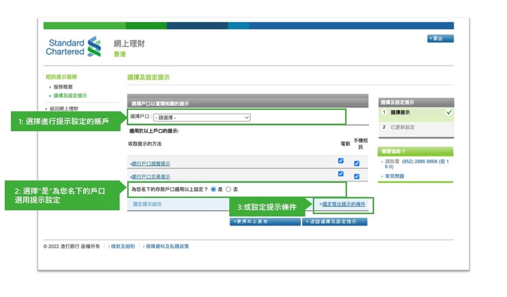This screenshot has width=507, height=297.
Task: Select the 否 radio button
Action: tap(228, 189)
